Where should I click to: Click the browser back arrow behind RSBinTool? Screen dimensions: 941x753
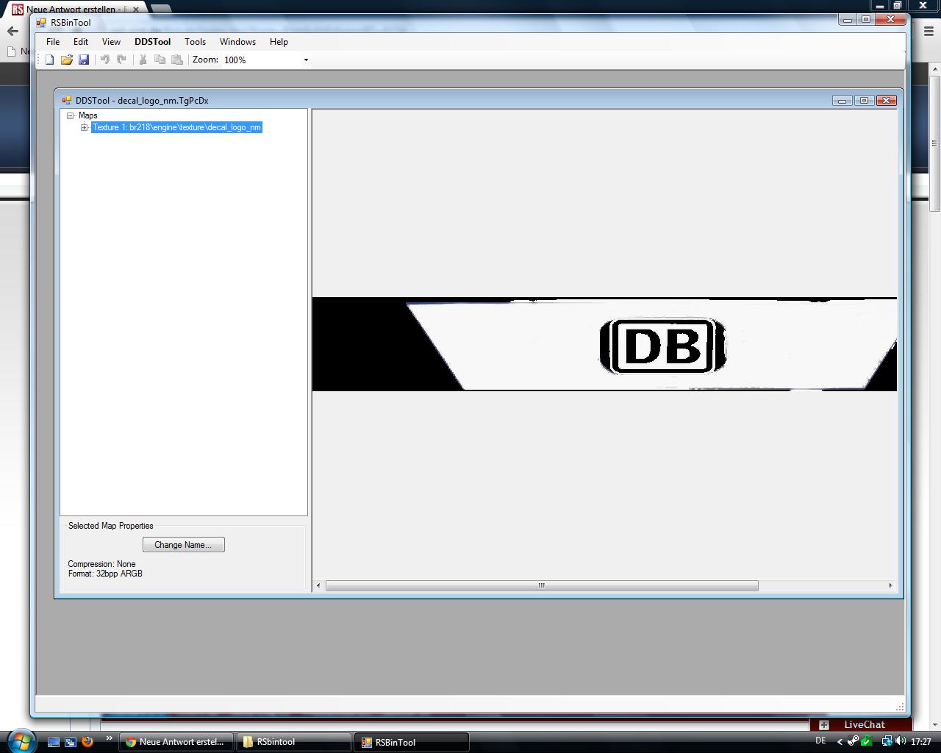coord(12,31)
